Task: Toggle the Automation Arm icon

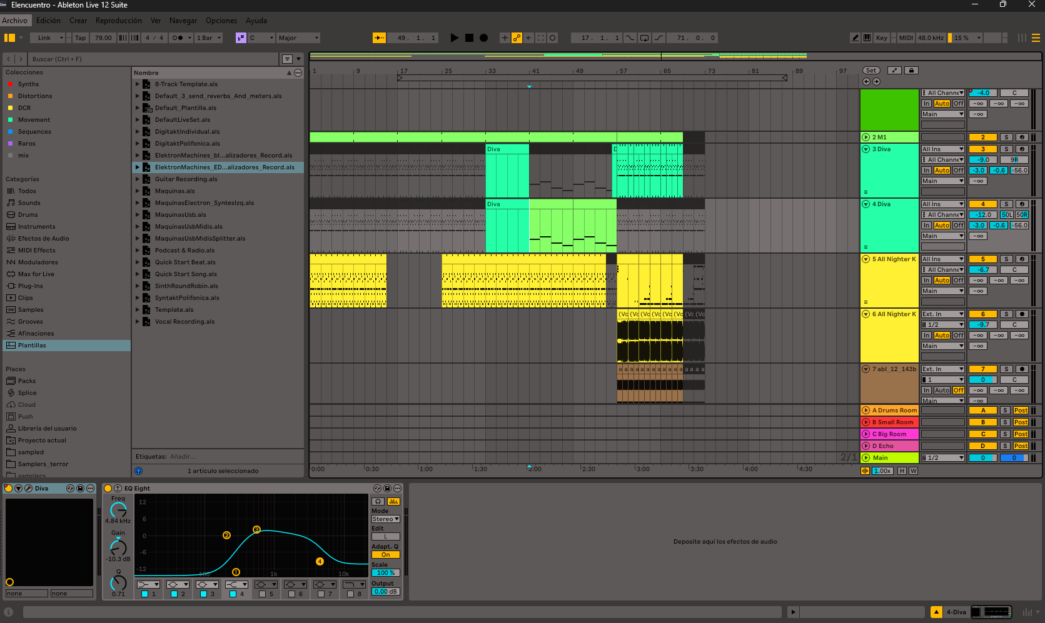Action: [517, 38]
